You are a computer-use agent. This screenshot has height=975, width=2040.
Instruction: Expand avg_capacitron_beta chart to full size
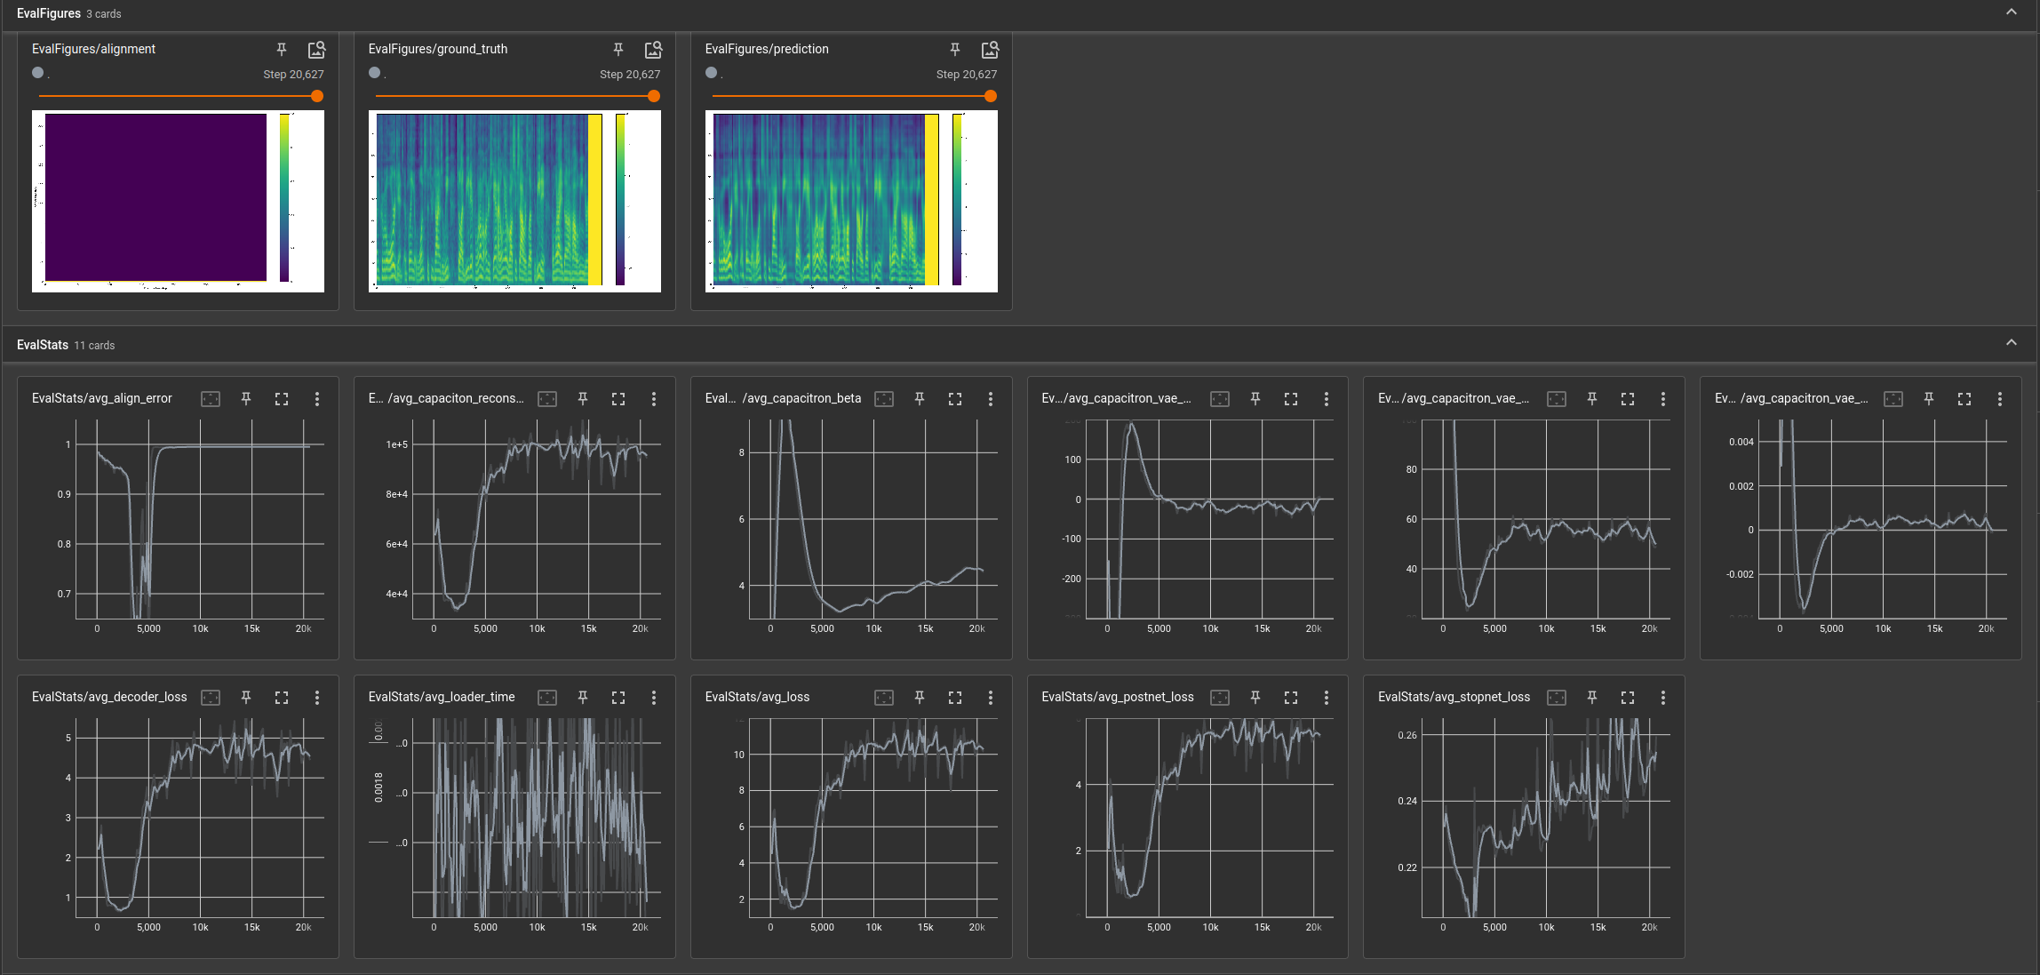(955, 399)
